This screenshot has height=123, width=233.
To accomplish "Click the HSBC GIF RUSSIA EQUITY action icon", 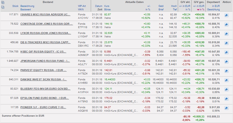I will [226, 52].
